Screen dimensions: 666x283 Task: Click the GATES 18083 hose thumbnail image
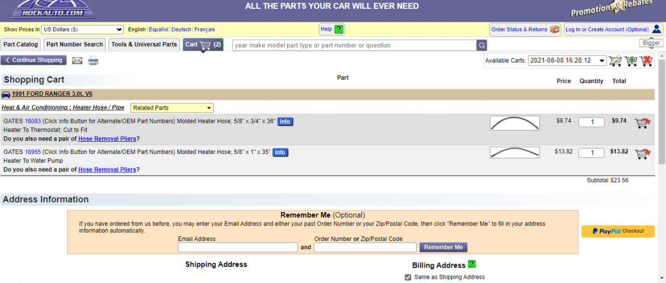[514, 123]
